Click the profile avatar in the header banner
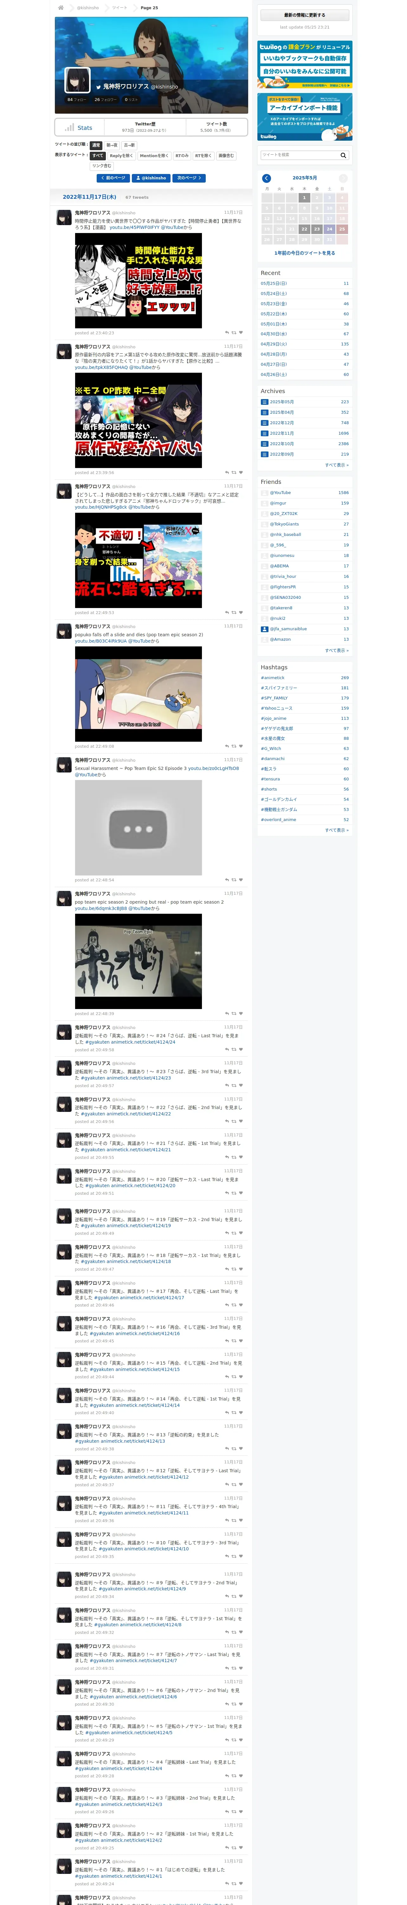This screenshot has height=1905, width=407. tap(78, 81)
